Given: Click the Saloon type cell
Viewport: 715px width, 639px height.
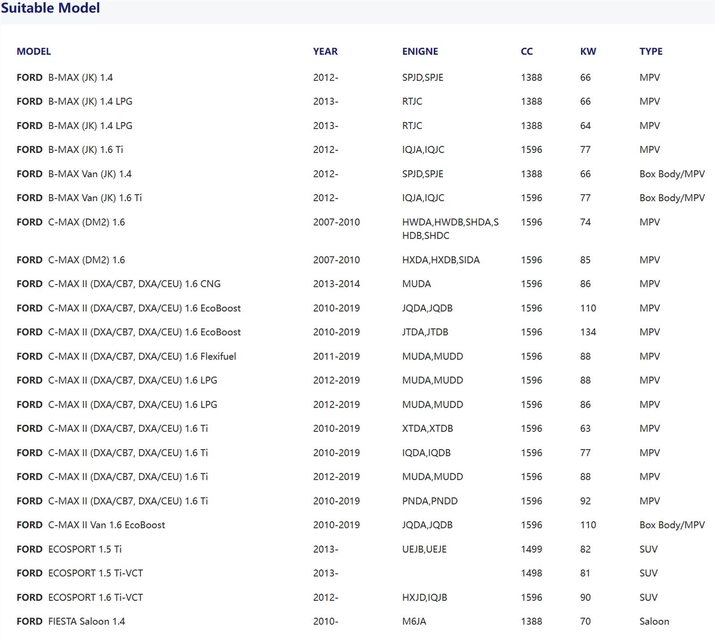Looking at the screenshot, I should (654, 621).
